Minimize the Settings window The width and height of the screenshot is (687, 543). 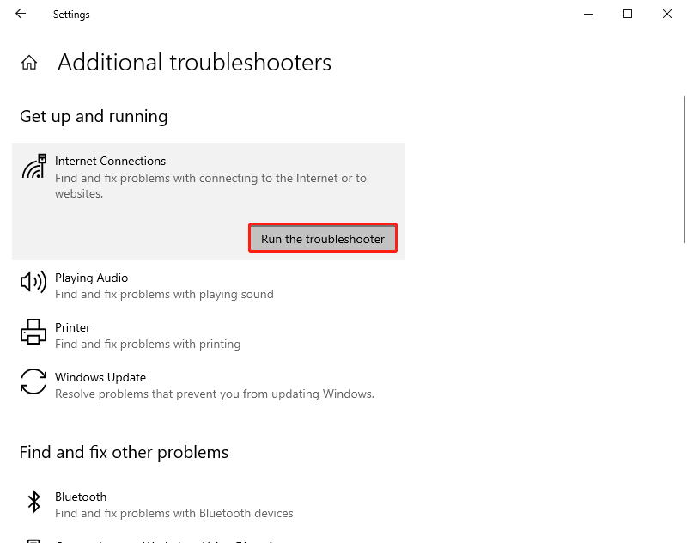tap(587, 14)
